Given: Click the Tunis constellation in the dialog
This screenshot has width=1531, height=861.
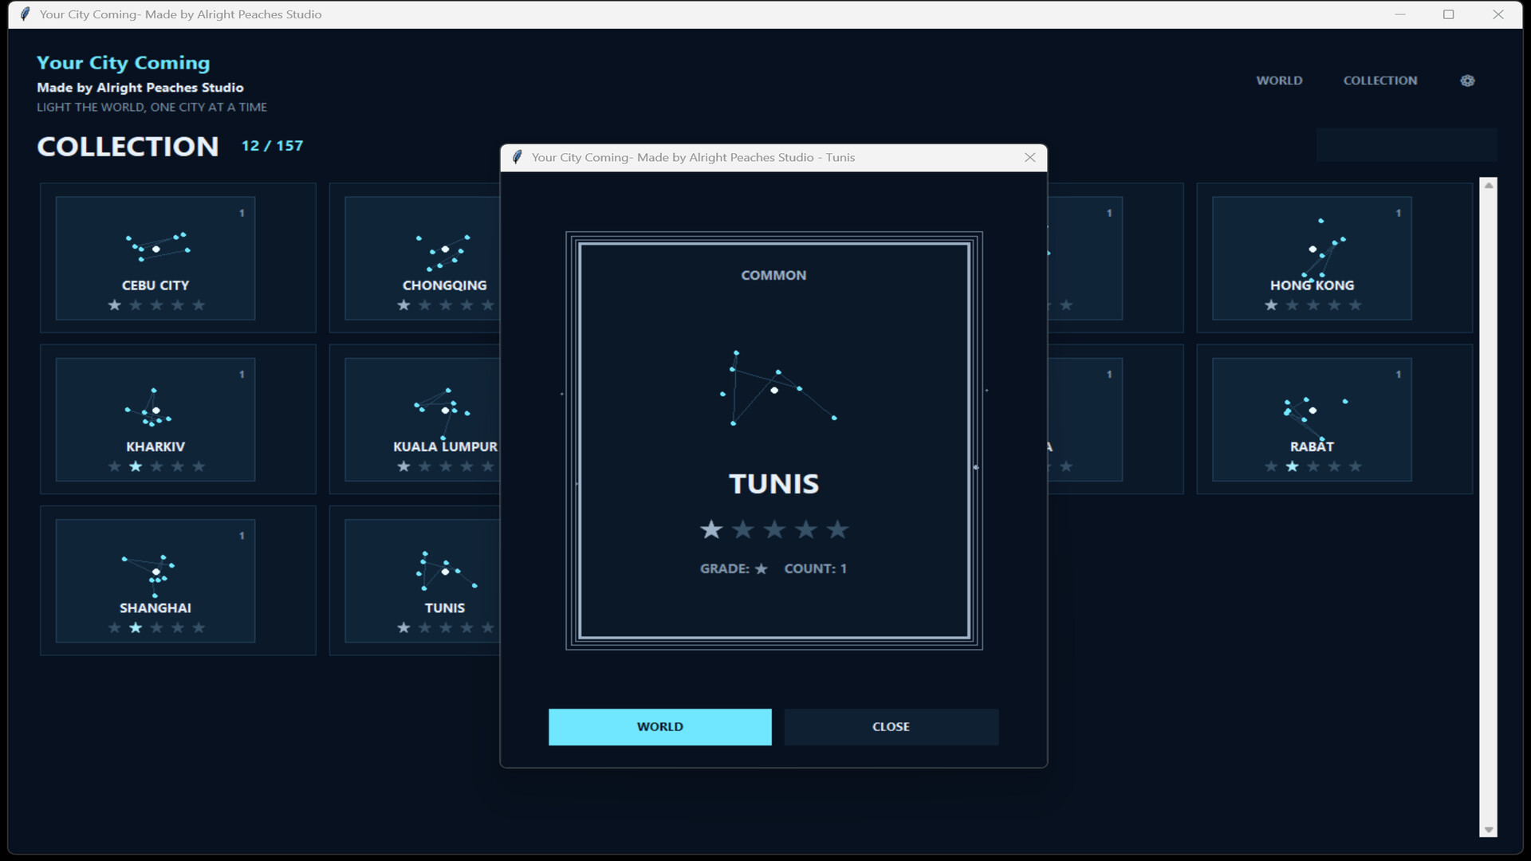Looking at the screenshot, I should pos(777,388).
